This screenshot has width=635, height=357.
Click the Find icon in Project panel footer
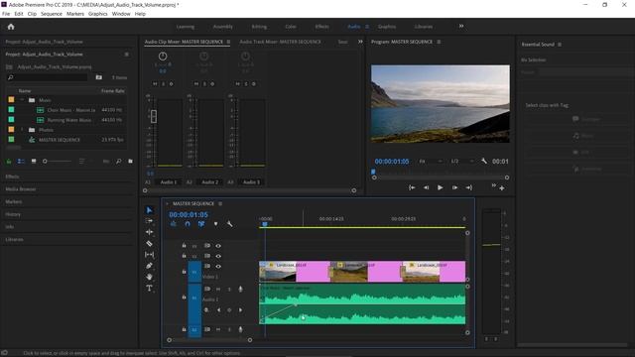pyautogui.click(x=119, y=161)
